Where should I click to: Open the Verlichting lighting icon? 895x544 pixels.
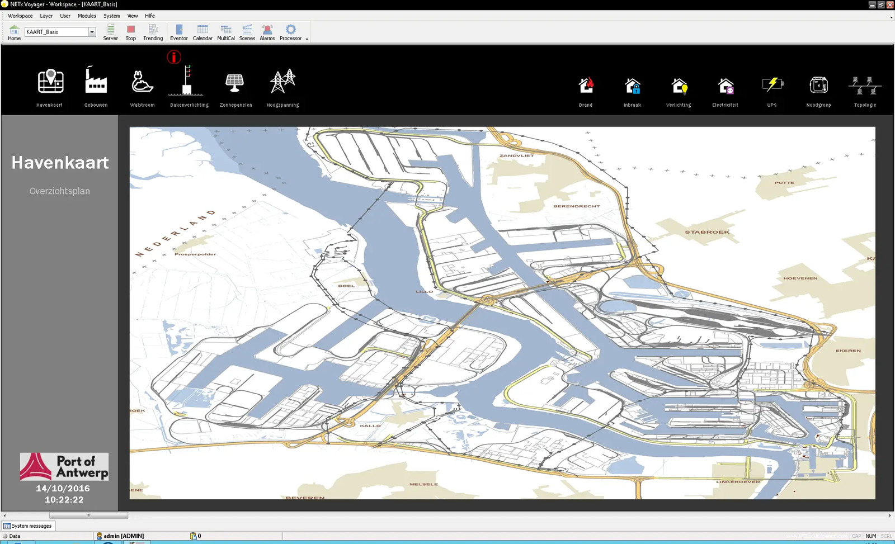point(679,86)
